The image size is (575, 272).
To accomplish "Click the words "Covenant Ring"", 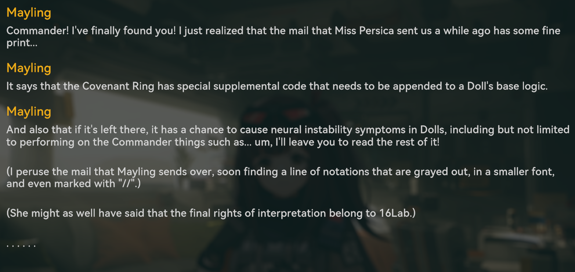I will [x=119, y=86].
